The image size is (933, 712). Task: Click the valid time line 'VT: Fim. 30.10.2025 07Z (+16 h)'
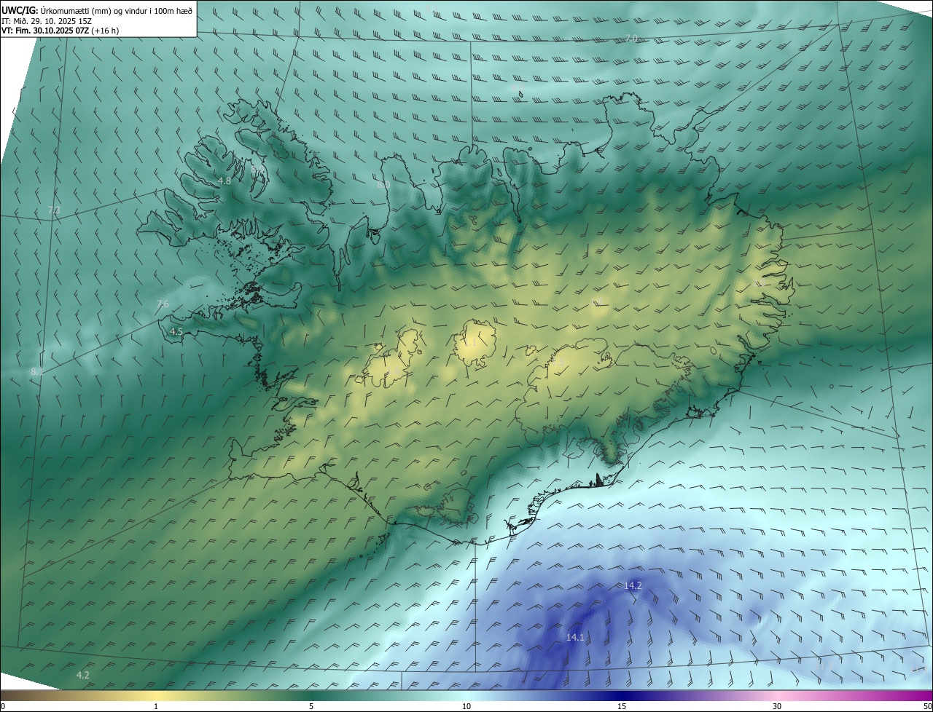[60, 31]
